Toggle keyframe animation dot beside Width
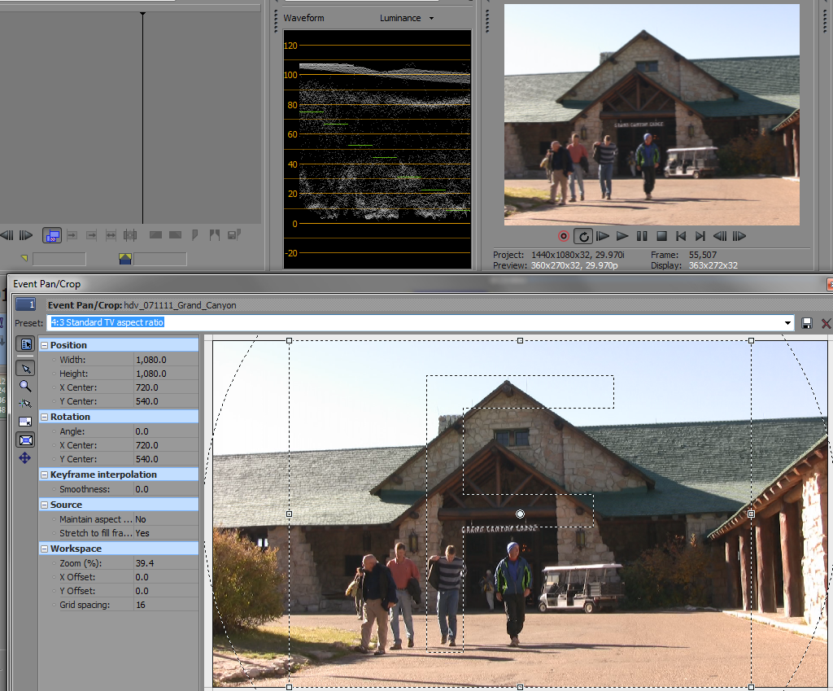This screenshot has width=833, height=691. pos(55,361)
